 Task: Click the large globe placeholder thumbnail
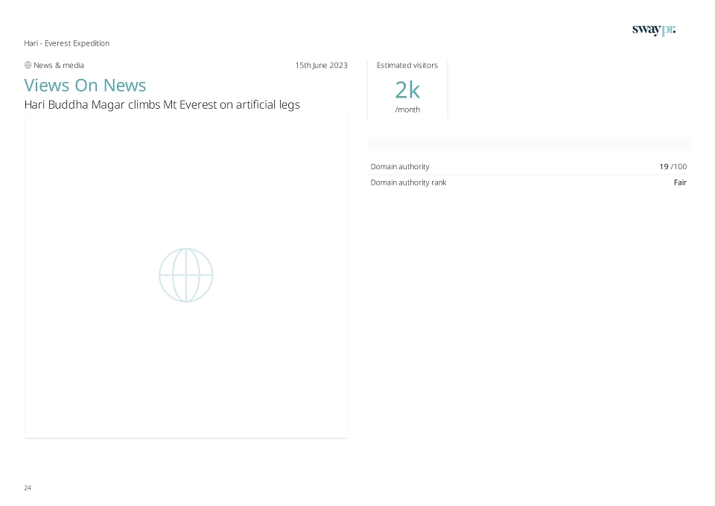(186, 275)
